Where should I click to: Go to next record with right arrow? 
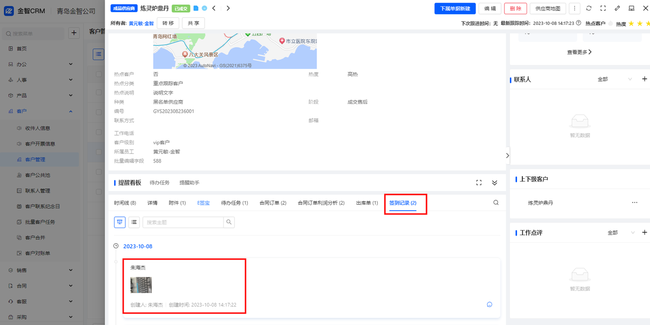pos(228,8)
